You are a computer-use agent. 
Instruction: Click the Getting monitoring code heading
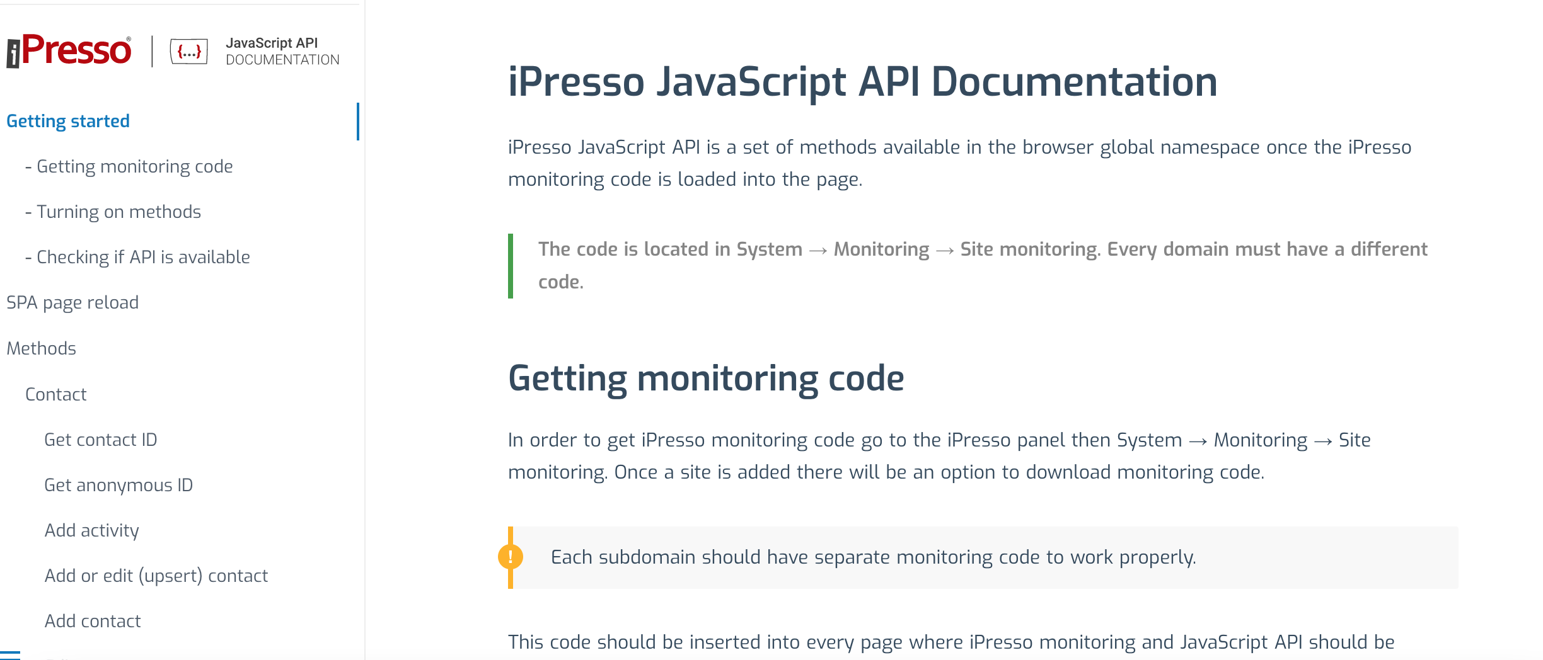point(706,378)
